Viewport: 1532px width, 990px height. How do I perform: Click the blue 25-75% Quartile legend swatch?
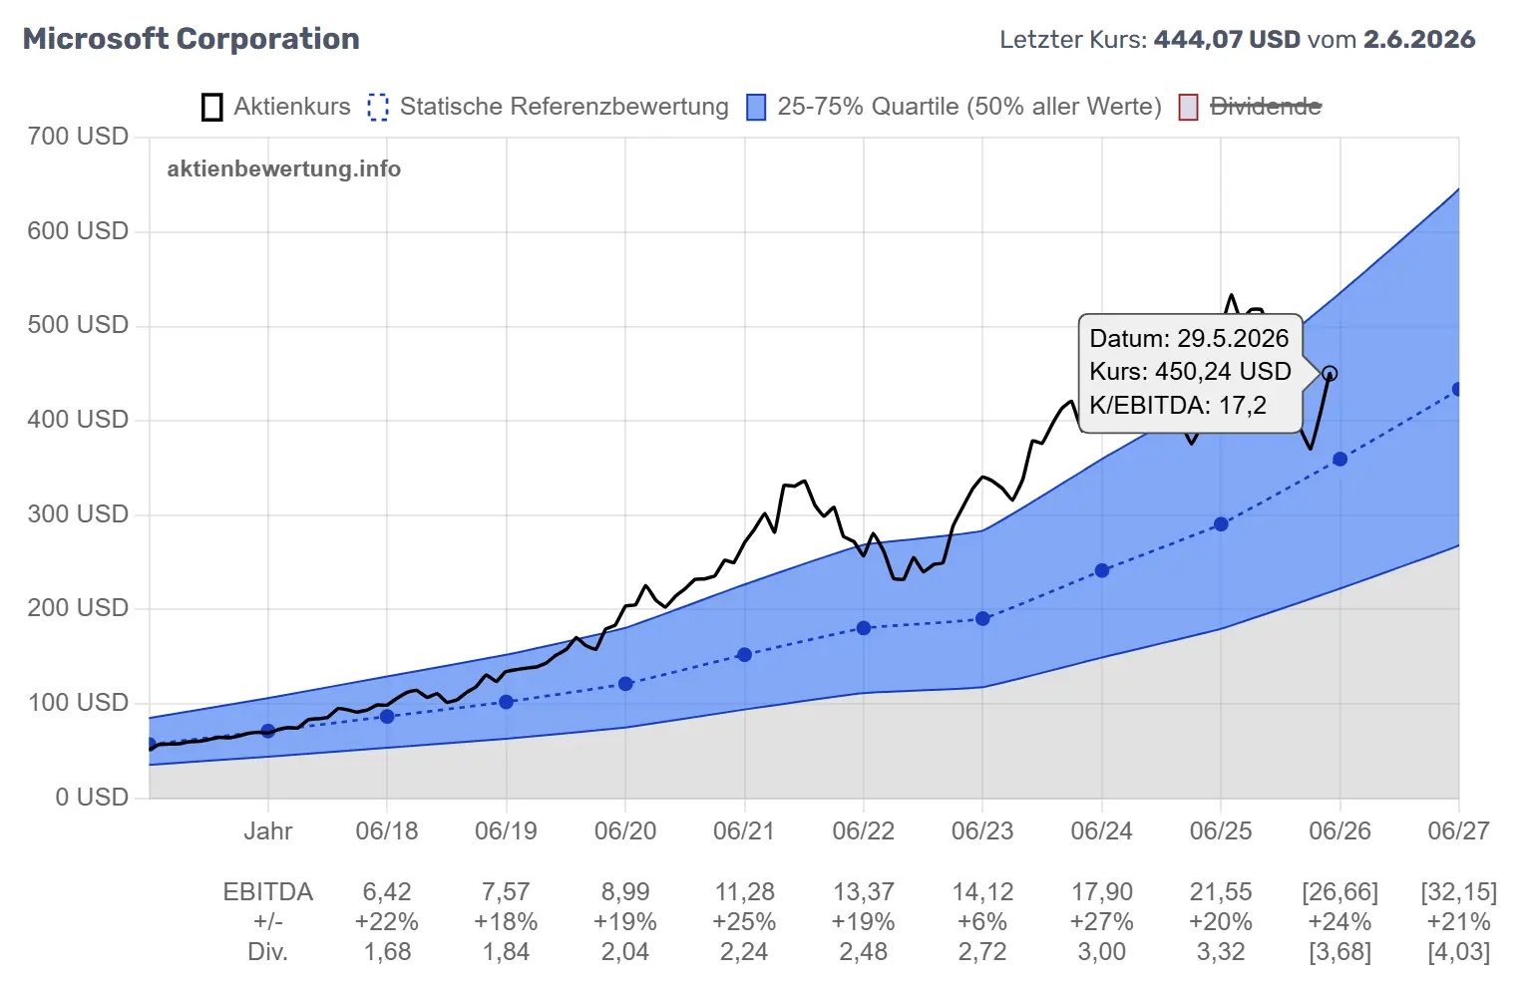(756, 107)
